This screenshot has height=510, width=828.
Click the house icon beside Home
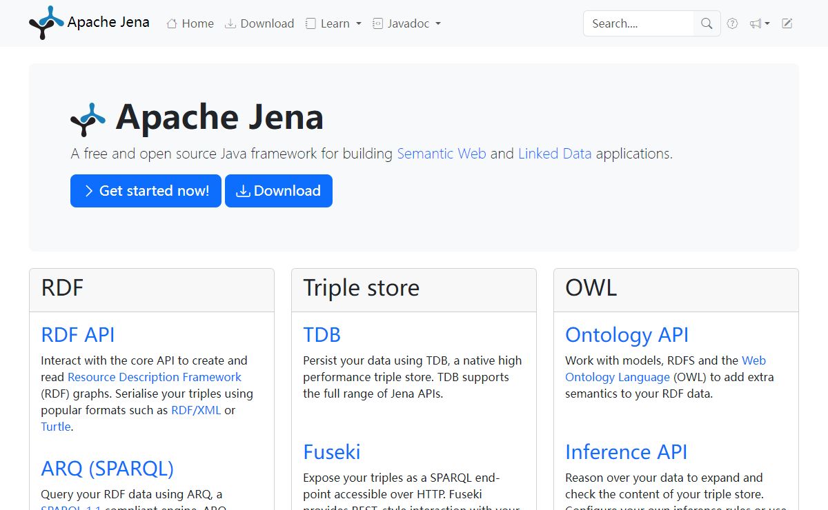tap(172, 23)
